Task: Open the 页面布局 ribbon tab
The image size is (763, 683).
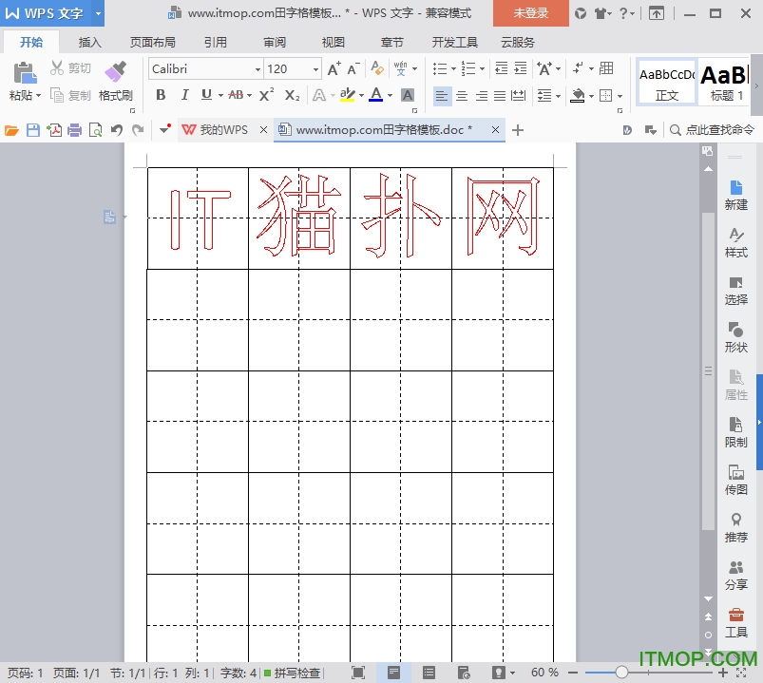Action: [x=152, y=42]
